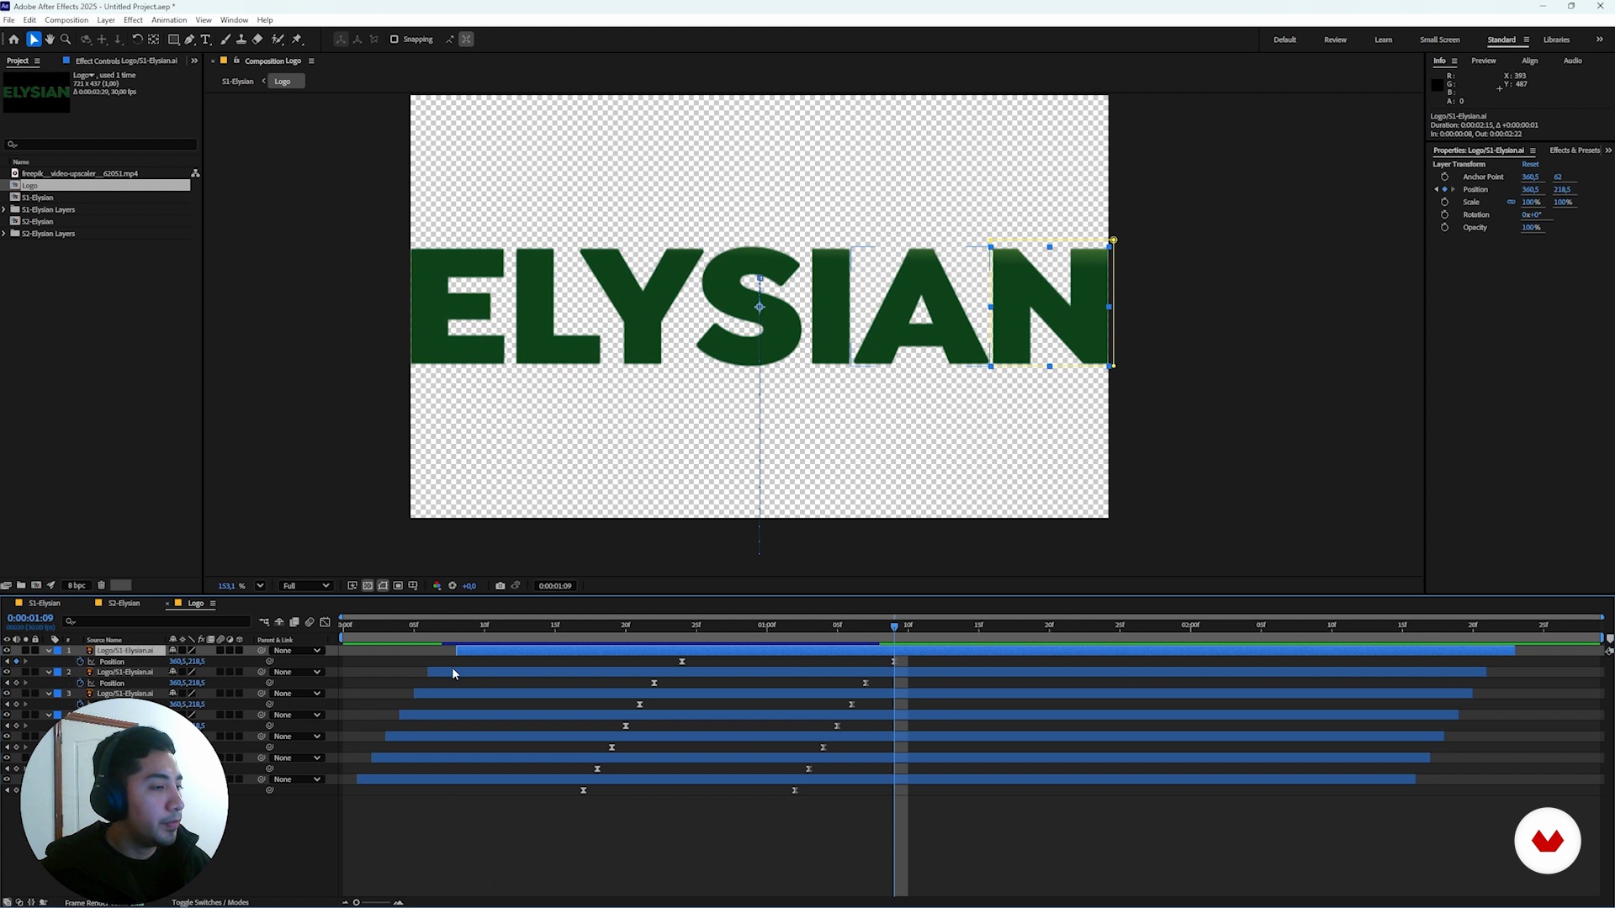Select the Eraser tool
Image resolution: width=1615 pixels, height=908 pixels.
257,40
